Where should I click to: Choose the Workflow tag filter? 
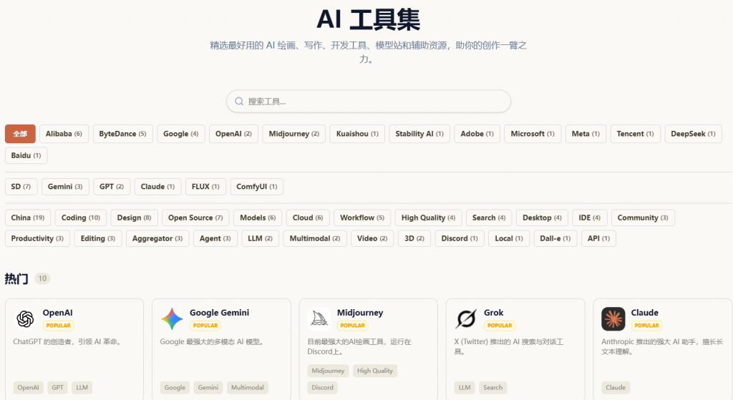point(362,218)
